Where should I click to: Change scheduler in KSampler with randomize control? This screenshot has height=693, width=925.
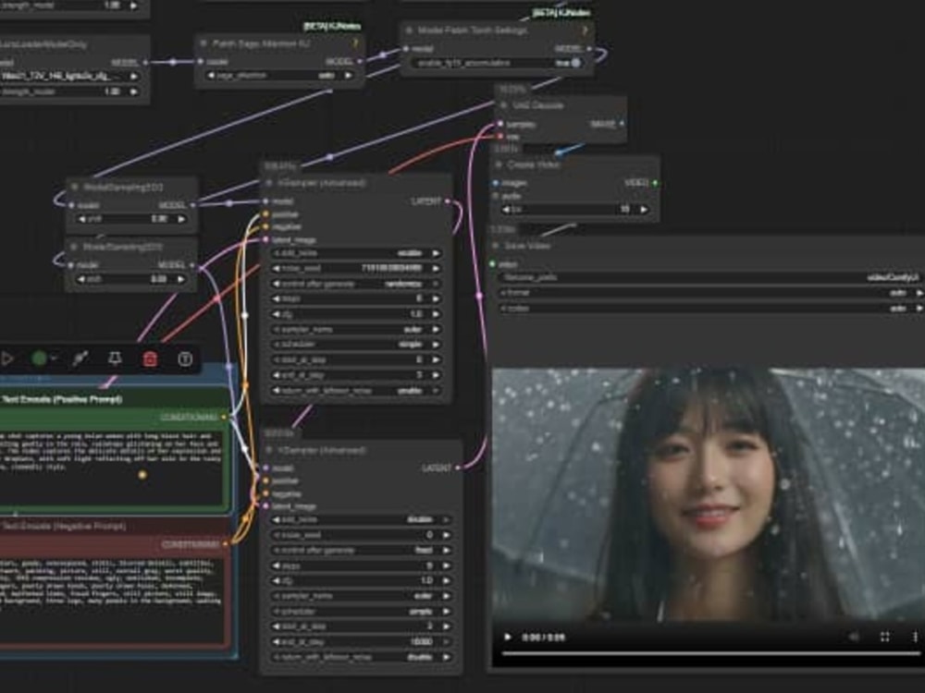tap(356, 344)
